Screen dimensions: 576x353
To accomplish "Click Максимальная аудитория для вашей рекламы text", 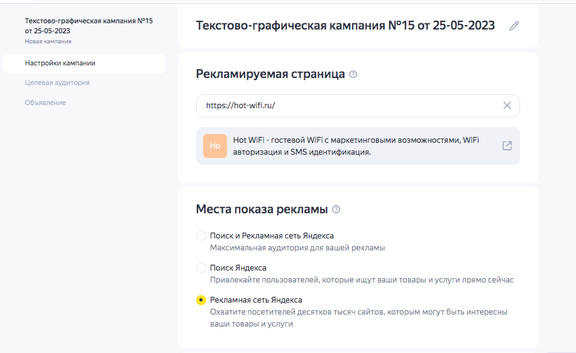I will click(x=297, y=248).
